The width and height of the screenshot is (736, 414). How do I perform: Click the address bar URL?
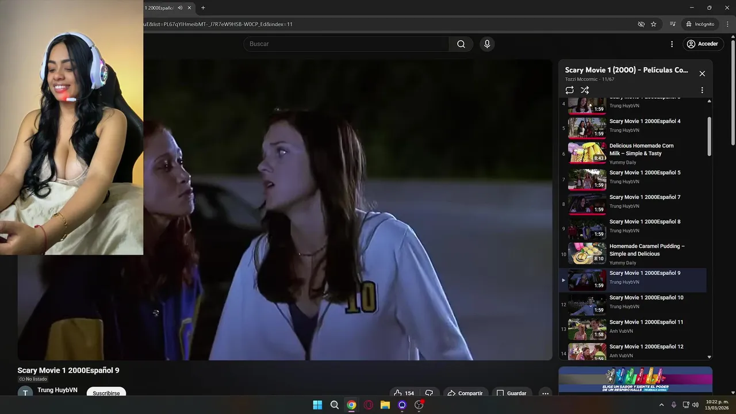click(218, 24)
